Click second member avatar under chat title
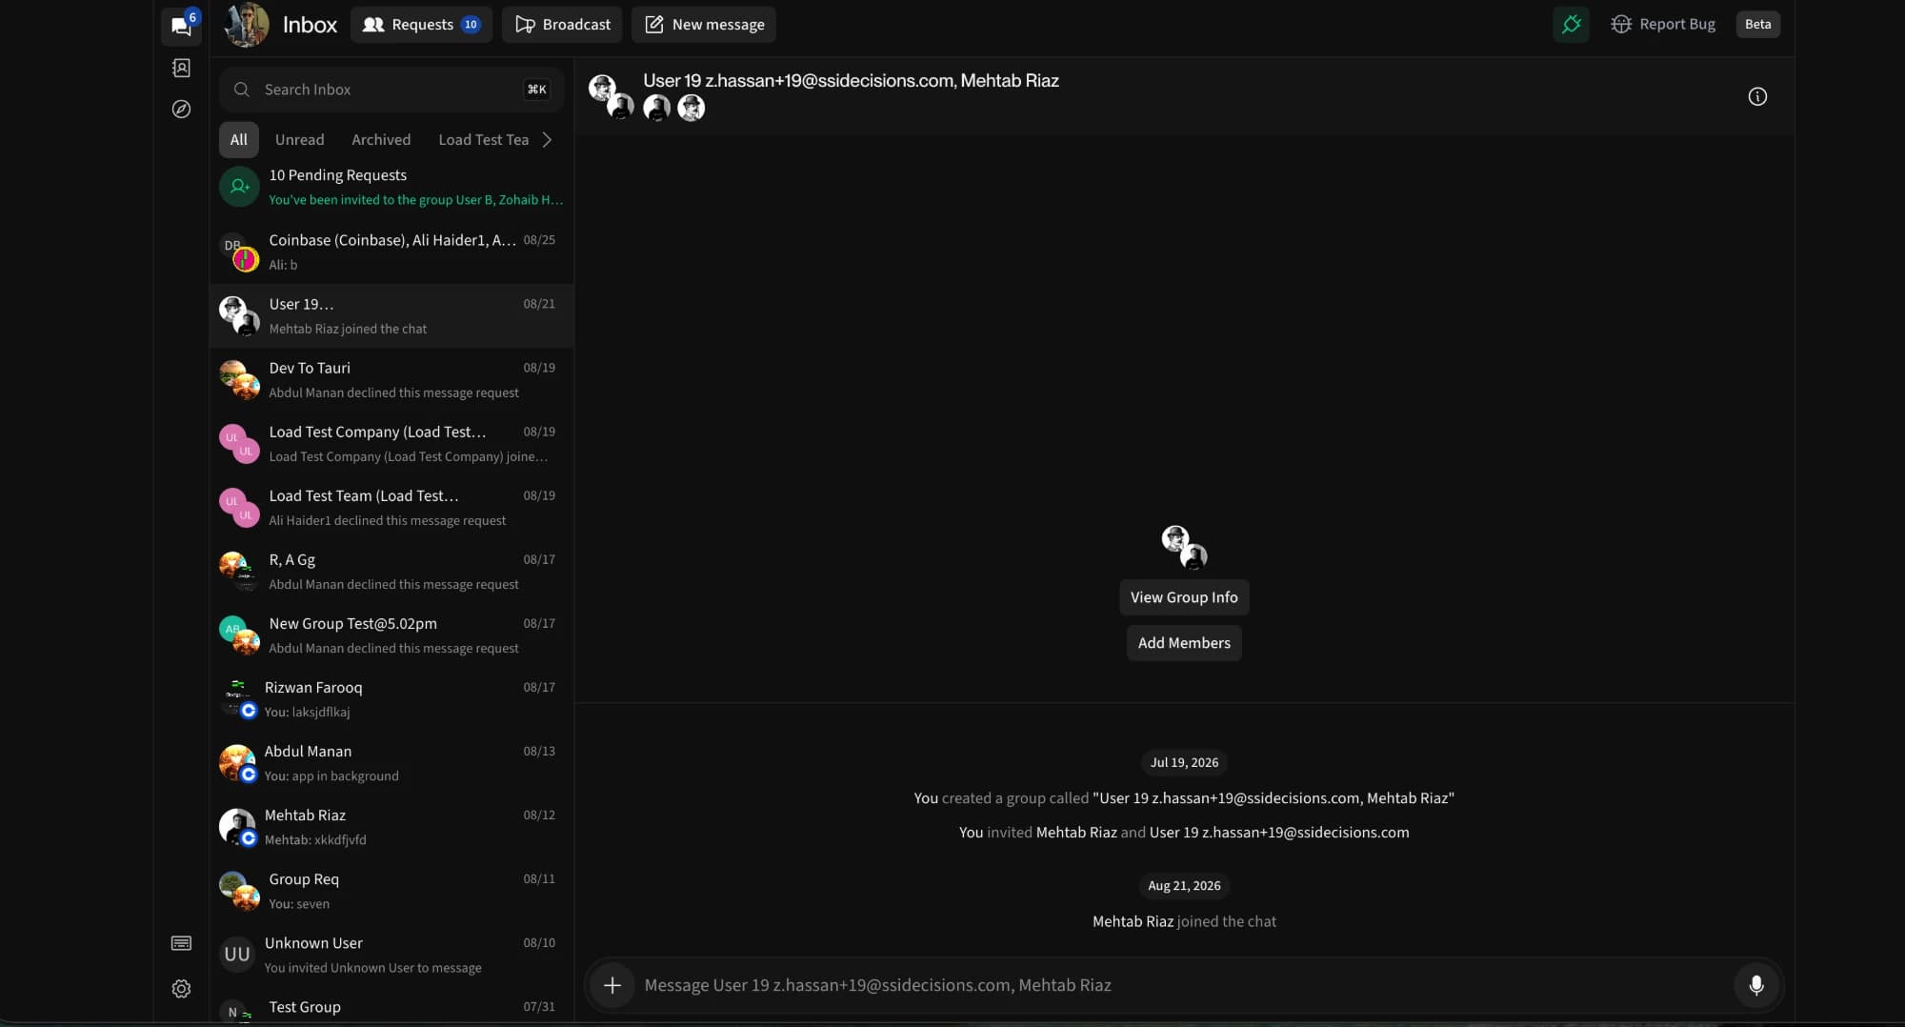 [691, 108]
